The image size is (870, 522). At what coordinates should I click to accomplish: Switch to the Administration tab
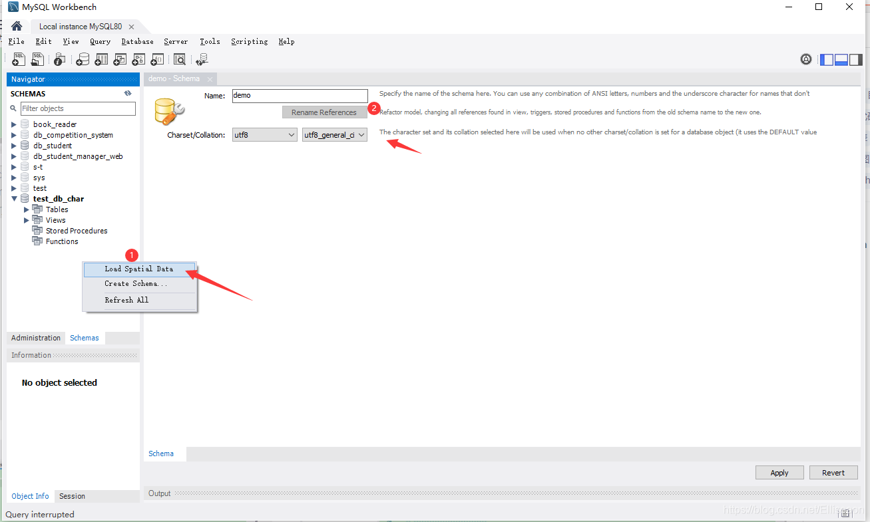tap(36, 338)
